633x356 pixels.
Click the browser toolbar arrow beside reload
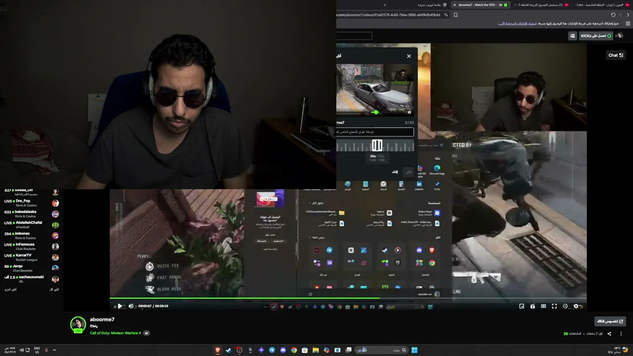[x=621, y=15]
